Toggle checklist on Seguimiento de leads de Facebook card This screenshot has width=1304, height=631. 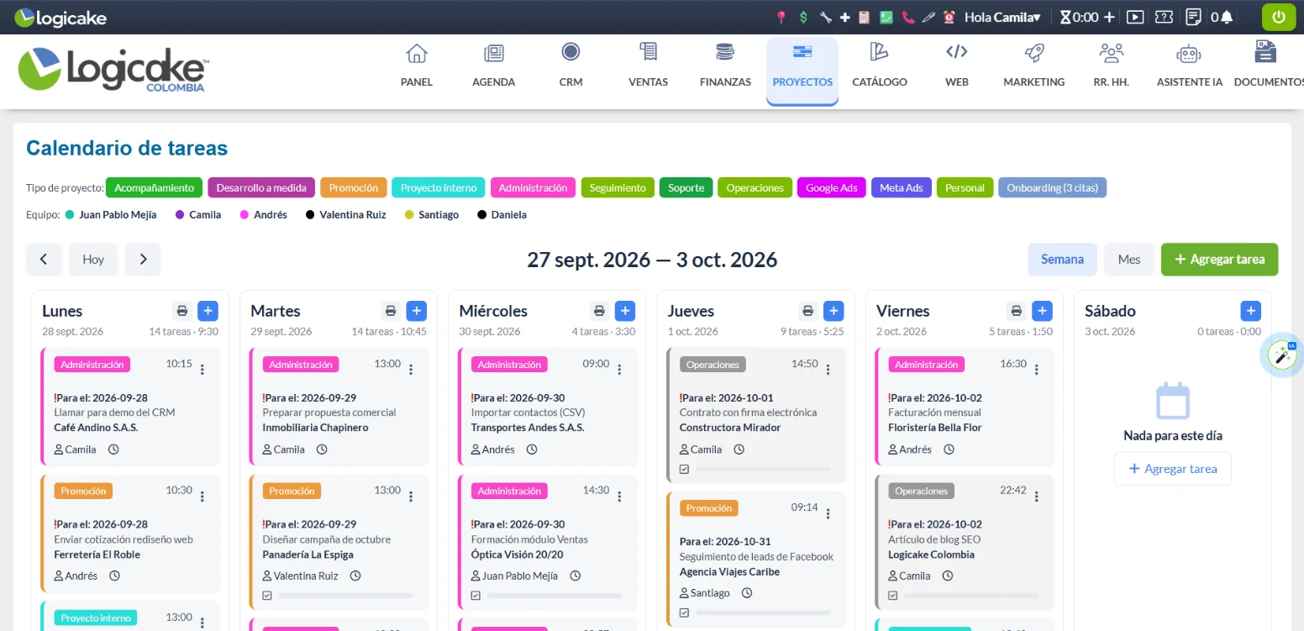click(x=684, y=613)
